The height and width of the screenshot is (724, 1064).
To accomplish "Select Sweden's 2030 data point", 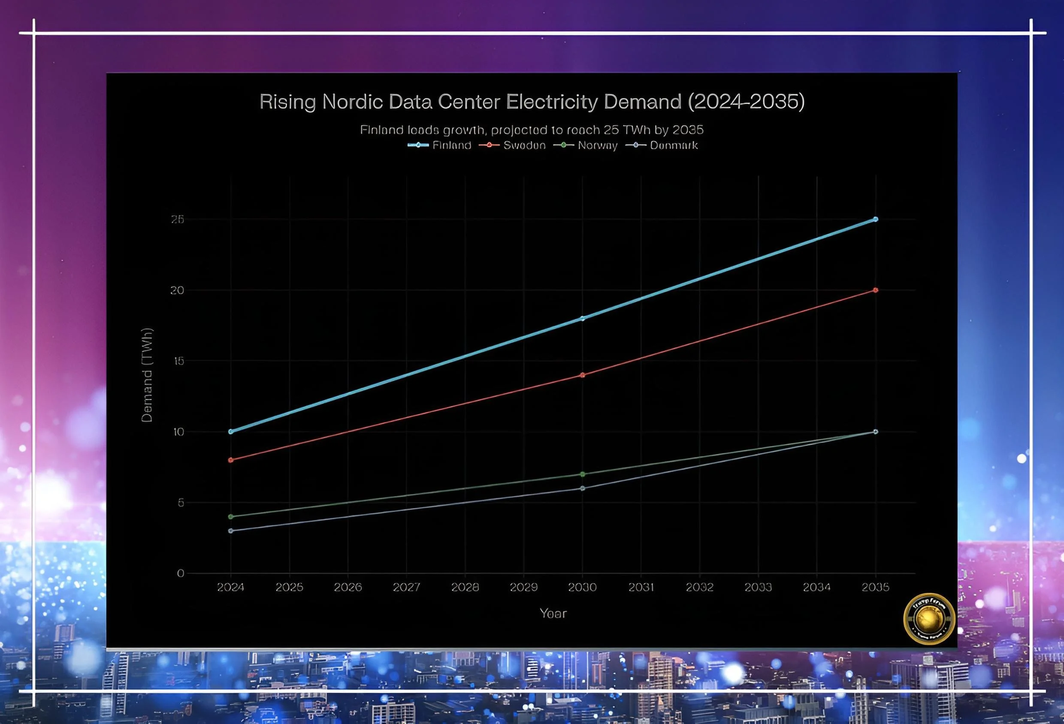I will tap(582, 375).
